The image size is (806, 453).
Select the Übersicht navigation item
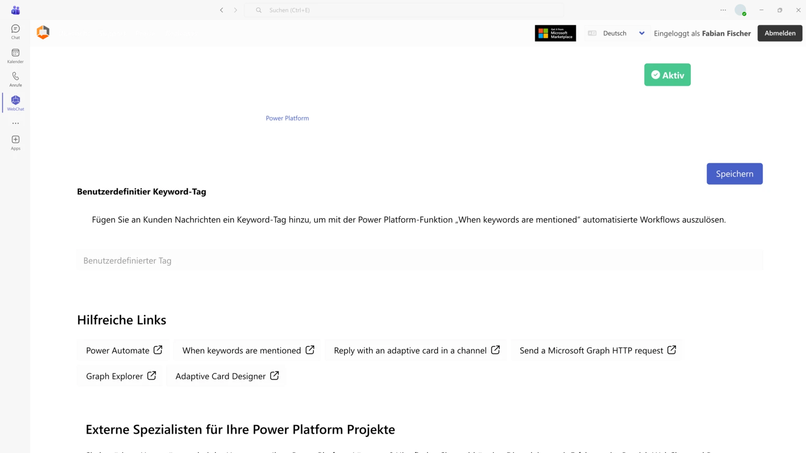[74, 33]
